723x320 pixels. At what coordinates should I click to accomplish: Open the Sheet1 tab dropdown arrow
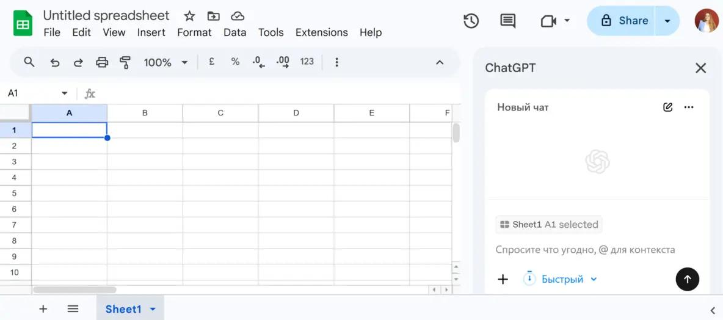(153, 310)
